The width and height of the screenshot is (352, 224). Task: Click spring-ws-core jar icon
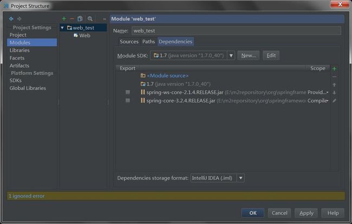(143, 92)
